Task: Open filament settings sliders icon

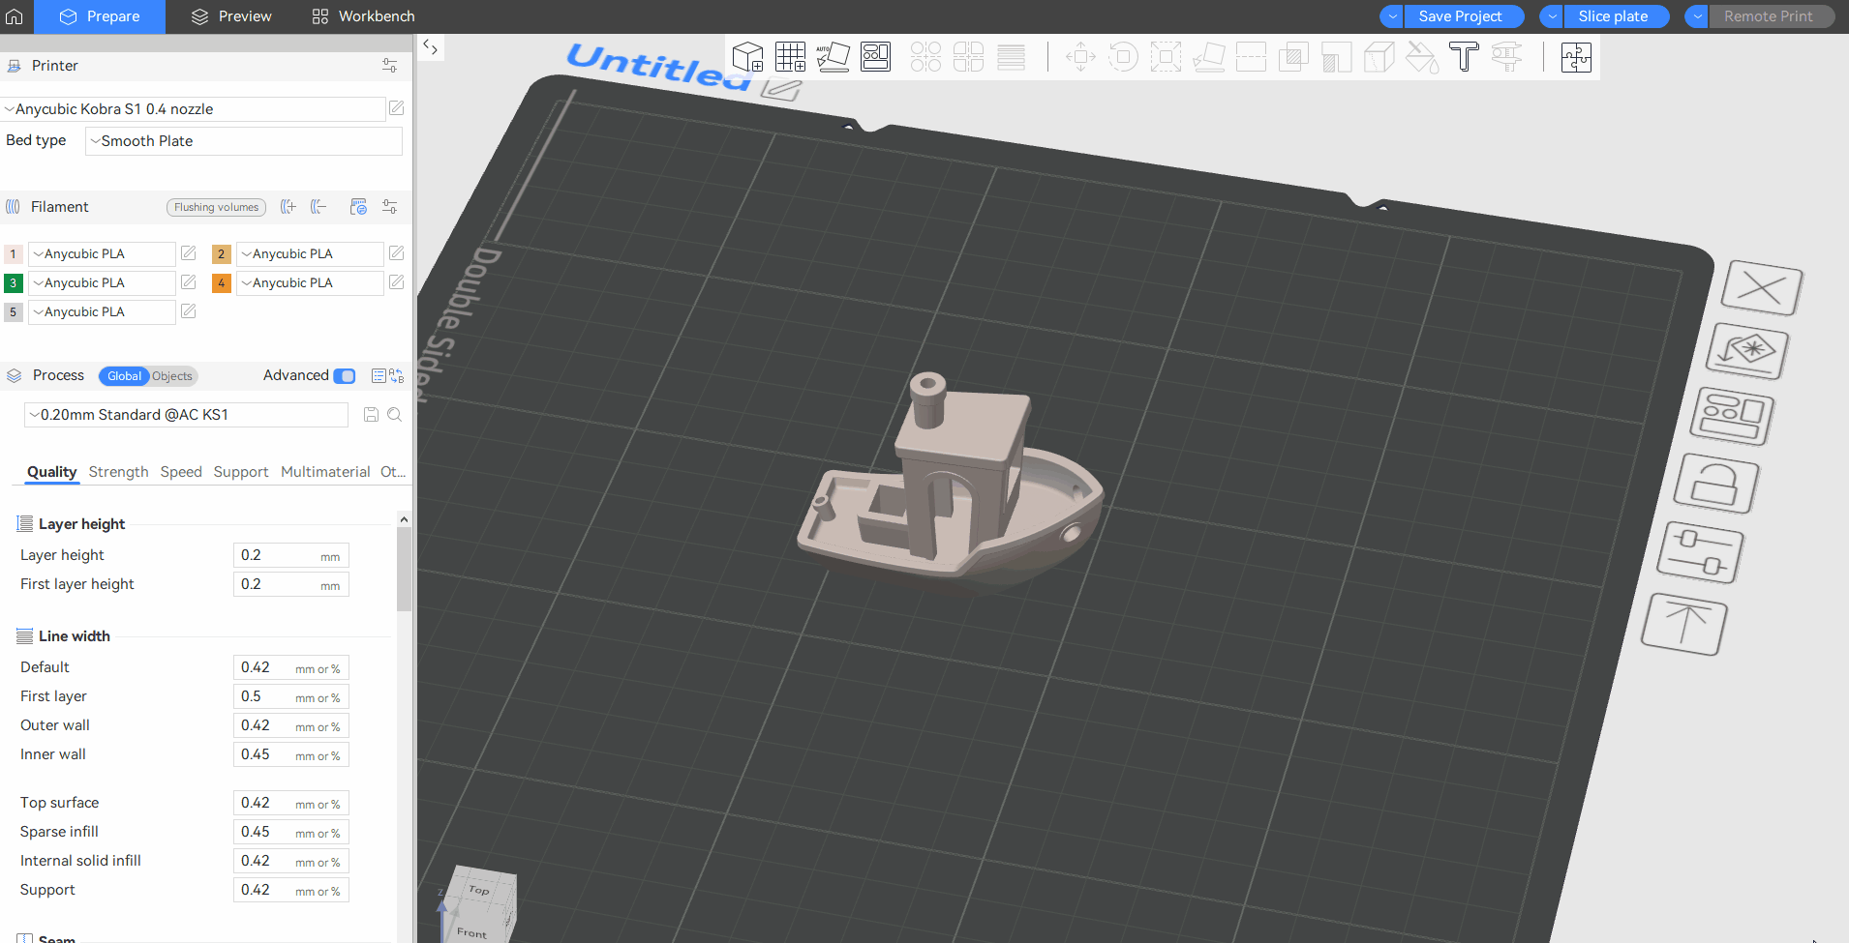Action: pos(389,207)
